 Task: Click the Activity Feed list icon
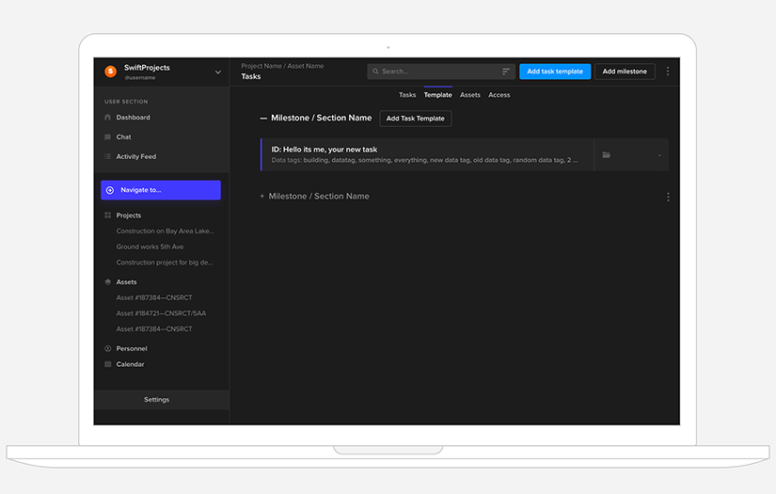pos(108,156)
